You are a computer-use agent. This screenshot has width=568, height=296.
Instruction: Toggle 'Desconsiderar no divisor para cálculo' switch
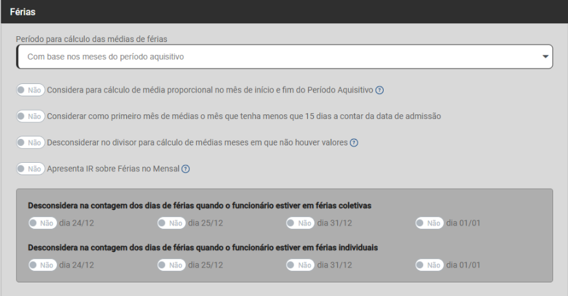[x=30, y=143]
